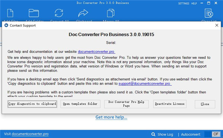Screen dimensions: 223x138
Task: Click the Add Folder icon
Action: pos(34,13)
